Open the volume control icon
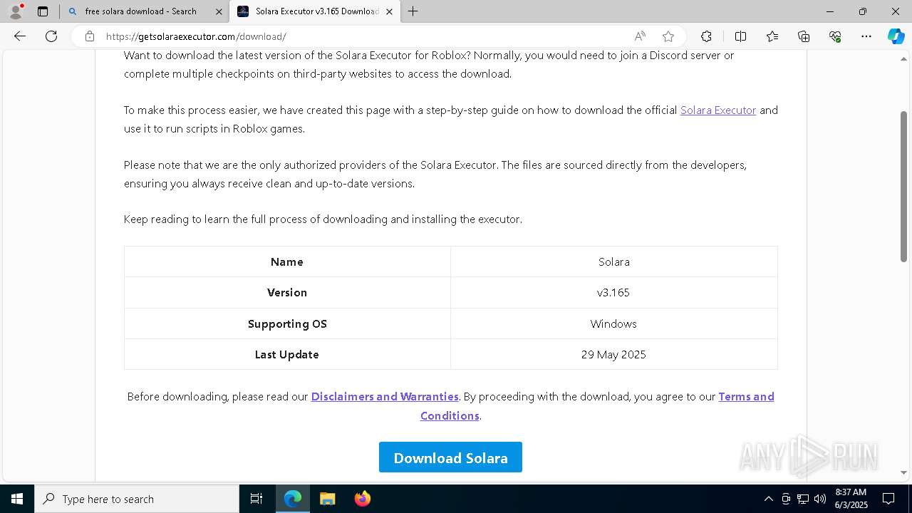 tap(819, 499)
